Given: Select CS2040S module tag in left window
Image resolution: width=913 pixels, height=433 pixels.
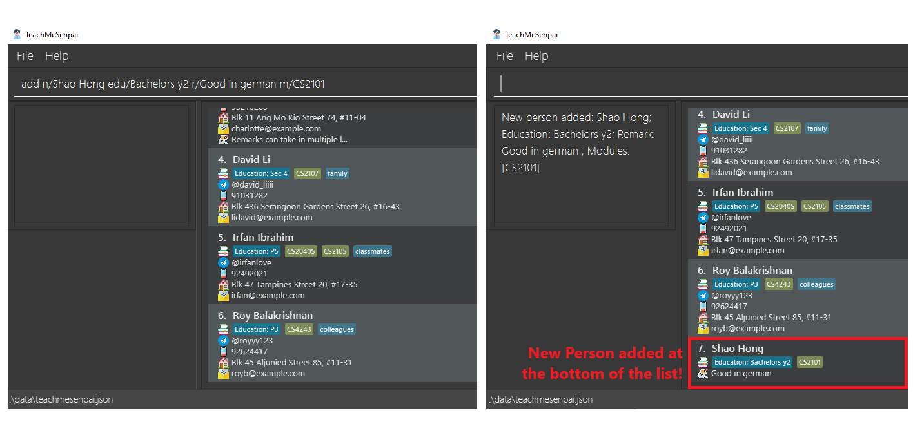Looking at the screenshot, I should pyautogui.click(x=302, y=251).
